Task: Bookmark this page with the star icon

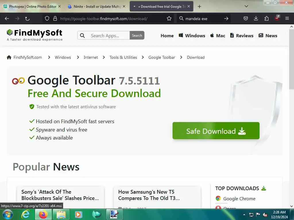Action: (x=169, y=19)
